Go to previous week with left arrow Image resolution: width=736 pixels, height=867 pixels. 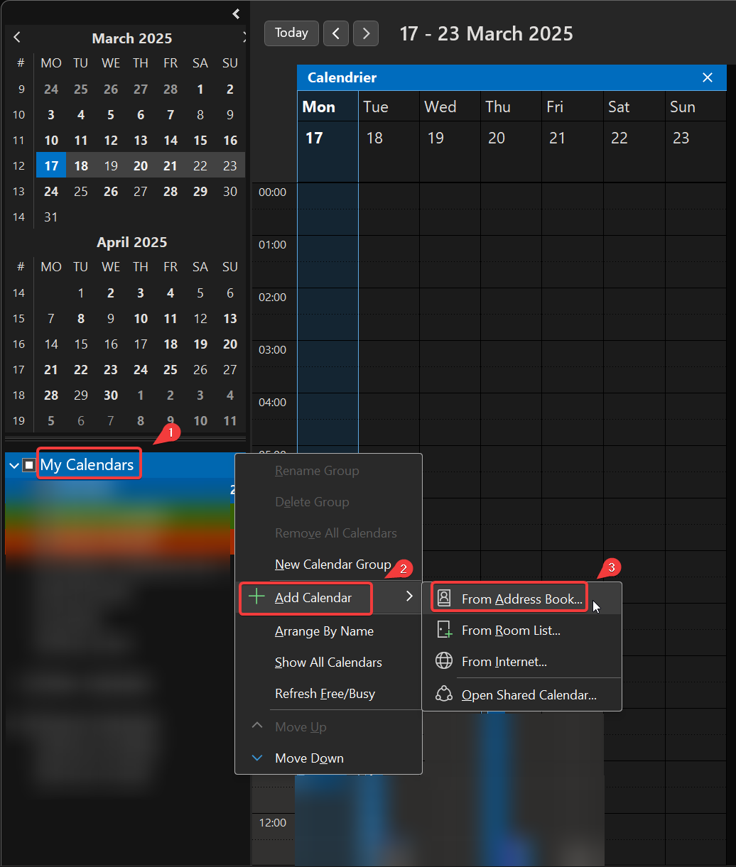335,33
